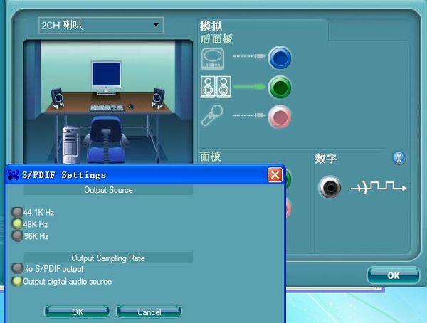Click the 模拟 analog section label
The width and height of the screenshot is (427, 323).
click(x=211, y=26)
